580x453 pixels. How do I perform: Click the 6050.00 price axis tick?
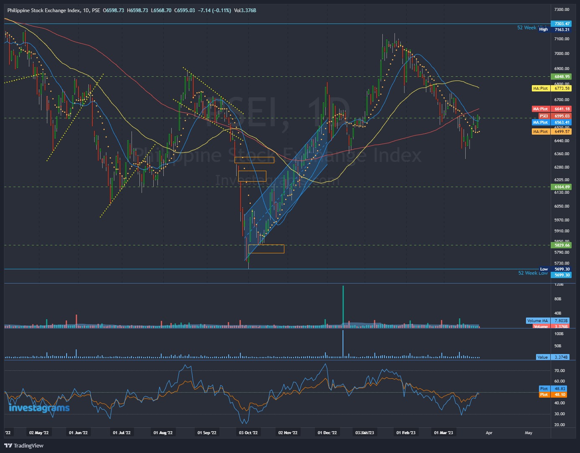[562, 206]
